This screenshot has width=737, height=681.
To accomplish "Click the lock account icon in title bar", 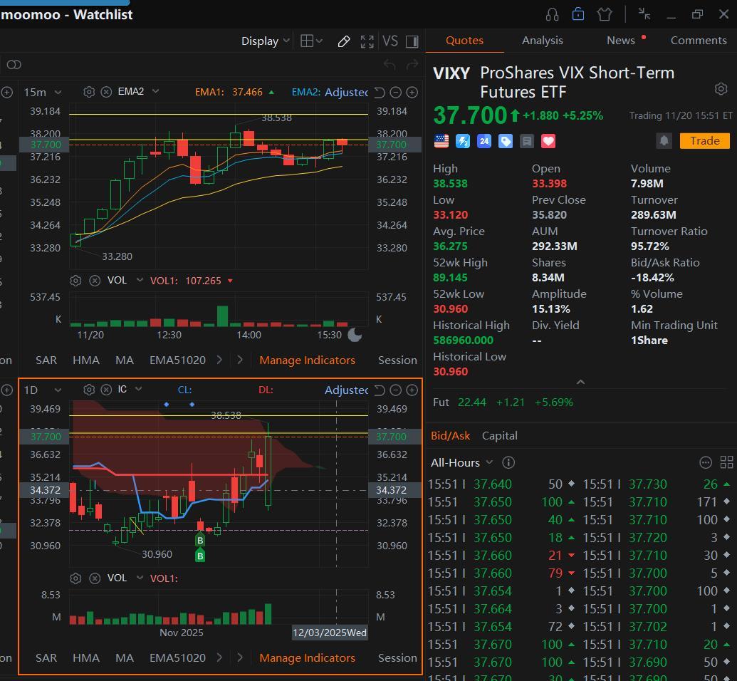I will (578, 14).
